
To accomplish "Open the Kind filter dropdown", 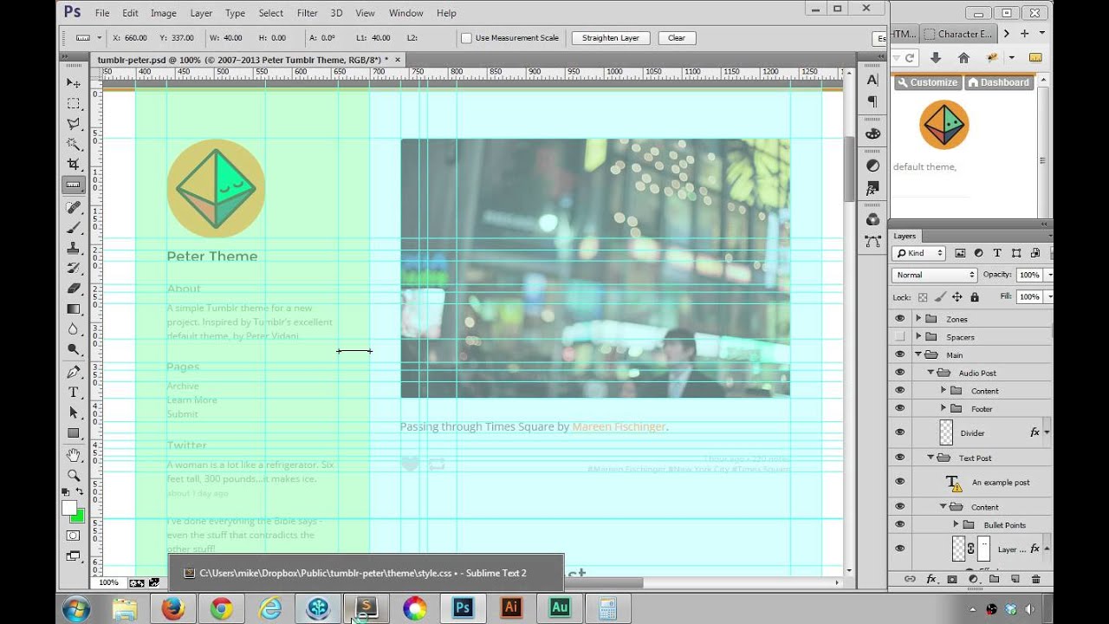I will (x=918, y=253).
